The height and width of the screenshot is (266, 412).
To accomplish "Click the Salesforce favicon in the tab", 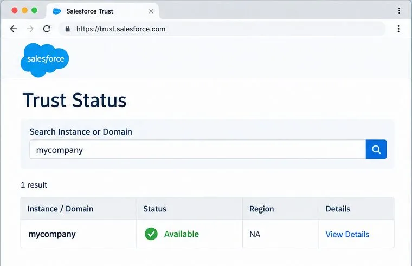I will coord(57,11).
